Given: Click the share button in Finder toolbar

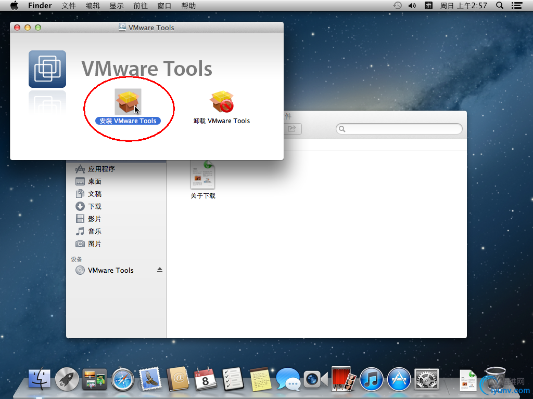Looking at the screenshot, I should (292, 129).
